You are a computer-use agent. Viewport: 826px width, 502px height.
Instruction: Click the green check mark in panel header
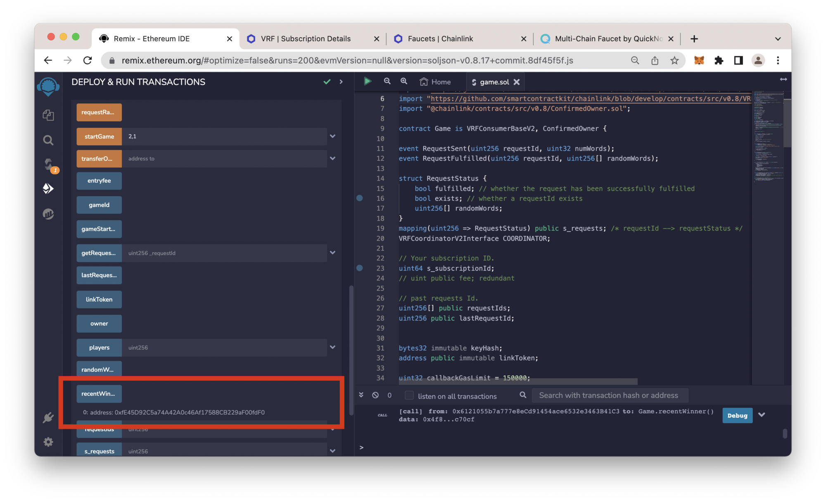327,82
